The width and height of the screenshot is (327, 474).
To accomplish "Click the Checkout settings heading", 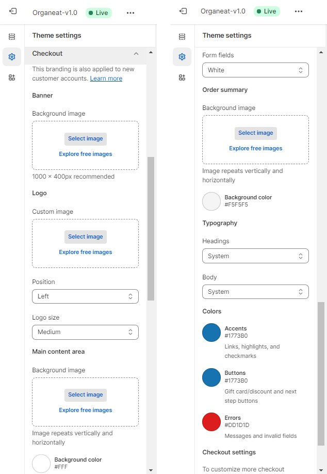I will [x=229, y=452].
